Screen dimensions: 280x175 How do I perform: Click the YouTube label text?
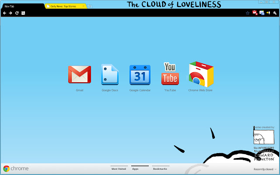[170, 90]
